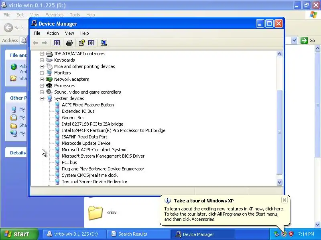Viewport: 321px width, 240px height.
Task: Open the File menu in Device Manager
Action: pos(37,33)
